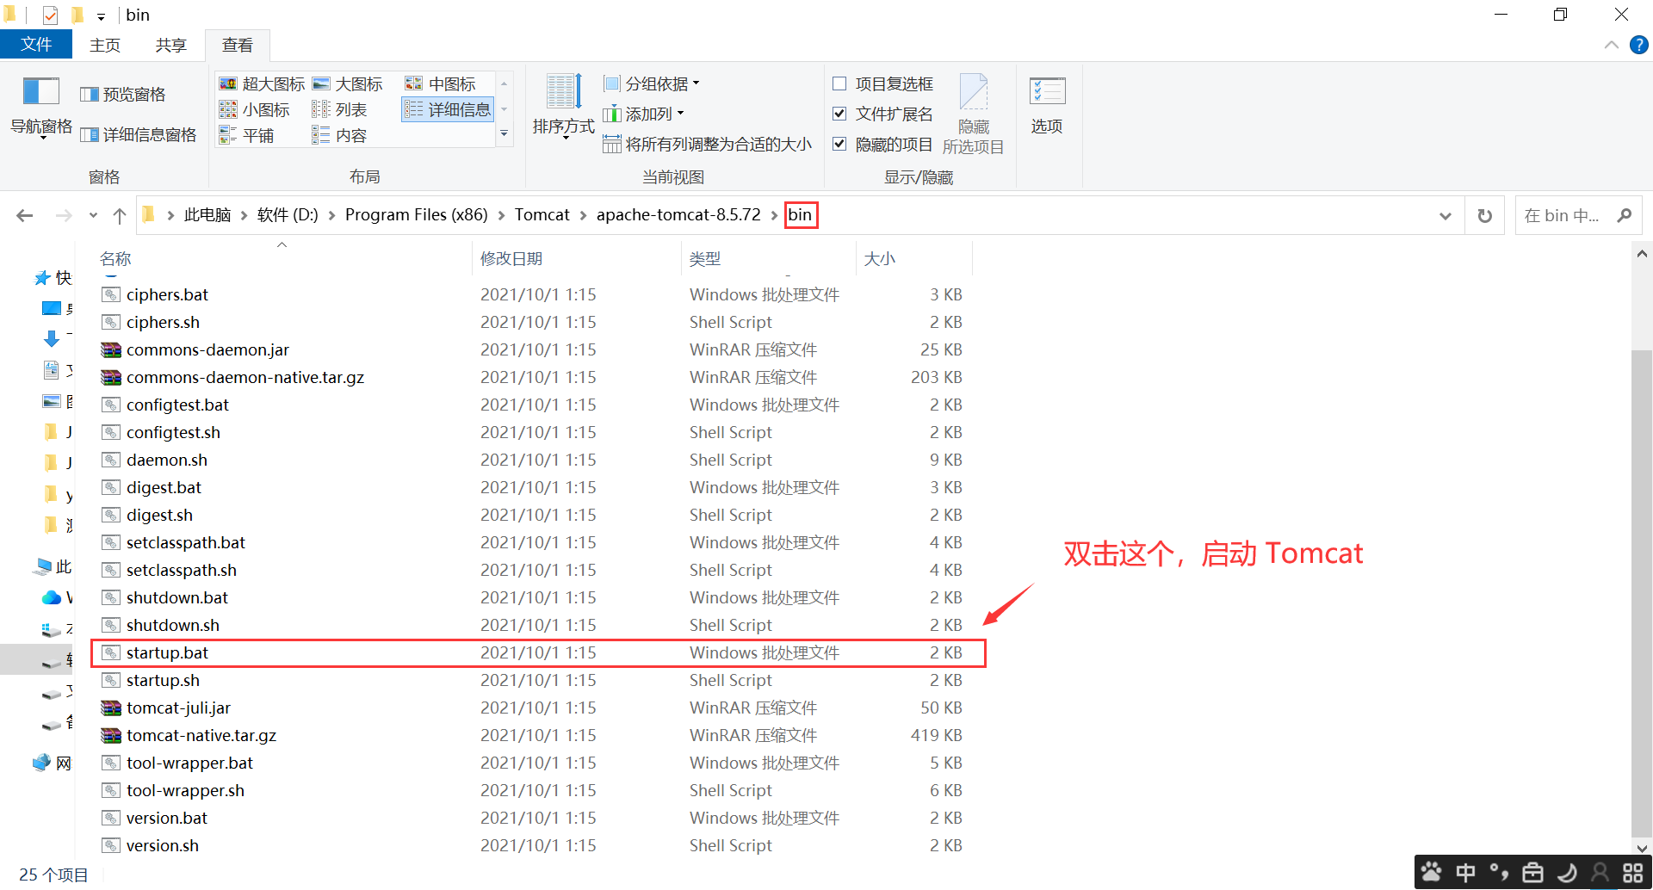Screen dimensions: 1653x890
Task: Select 超大图标 extra large icons layout
Action: tap(263, 83)
